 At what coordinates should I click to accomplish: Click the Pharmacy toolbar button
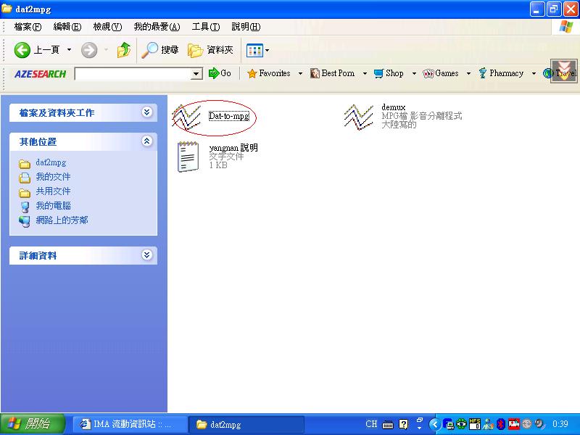[x=501, y=73]
